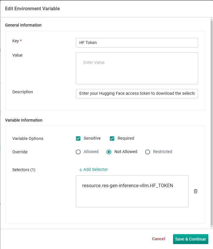Choose the Restricted override radio button
The image size is (213, 249).
point(148,152)
